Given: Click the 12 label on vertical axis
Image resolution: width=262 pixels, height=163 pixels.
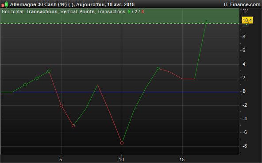Looking at the screenshot, I should coord(245,11).
